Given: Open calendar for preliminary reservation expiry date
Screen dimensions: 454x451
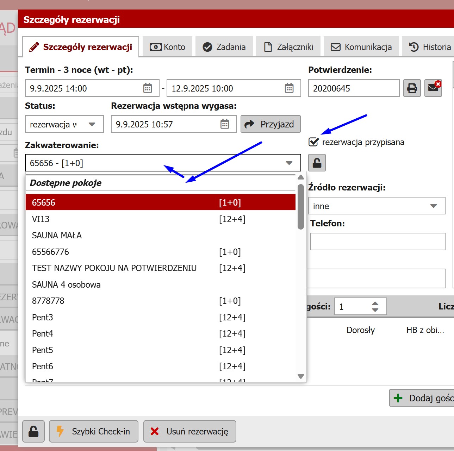Looking at the screenshot, I should [x=225, y=124].
